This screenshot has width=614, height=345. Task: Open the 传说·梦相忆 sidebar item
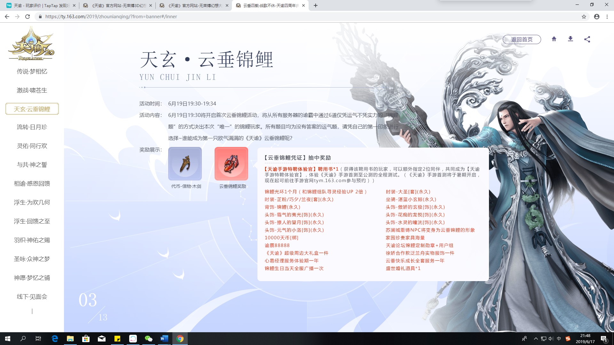(32, 72)
